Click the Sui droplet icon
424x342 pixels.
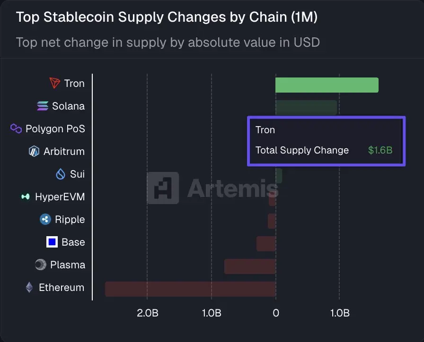(x=61, y=174)
